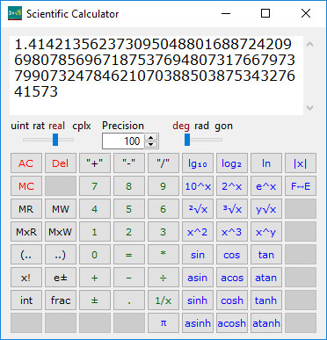Click into the Precision value field
The width and height of the screenshot is (327, 340).
pos(125,141)
